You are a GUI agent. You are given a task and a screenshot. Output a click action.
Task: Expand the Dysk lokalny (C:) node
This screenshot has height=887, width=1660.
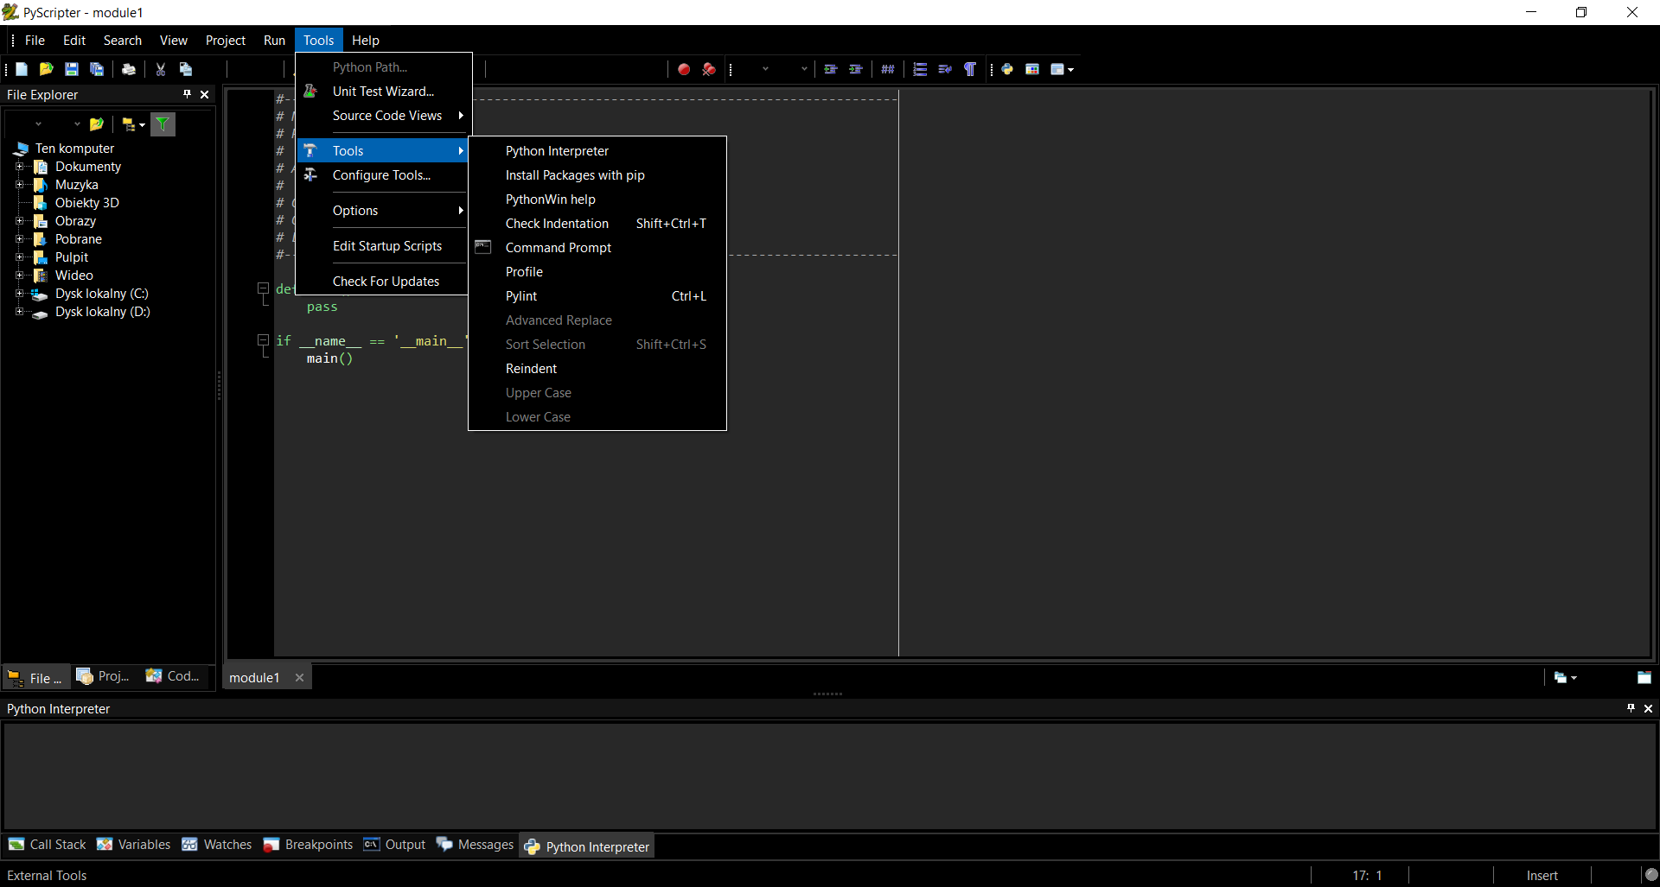click(x=19, y=294)
